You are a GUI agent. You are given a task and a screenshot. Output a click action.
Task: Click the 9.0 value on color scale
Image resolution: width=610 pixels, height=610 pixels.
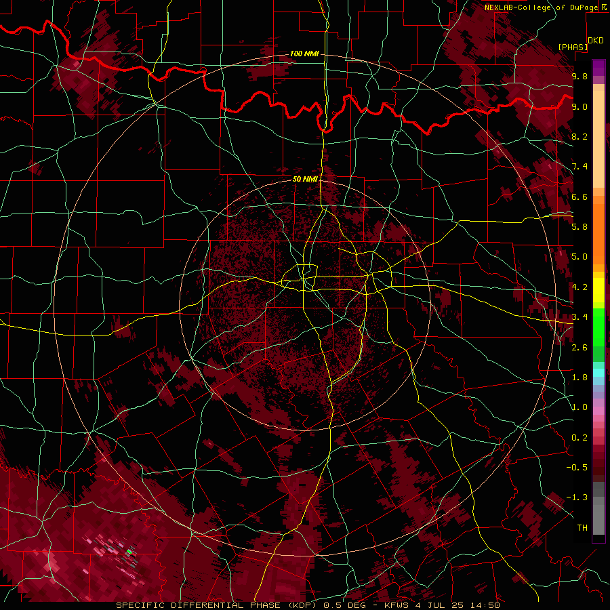click(x=579, y=106)
